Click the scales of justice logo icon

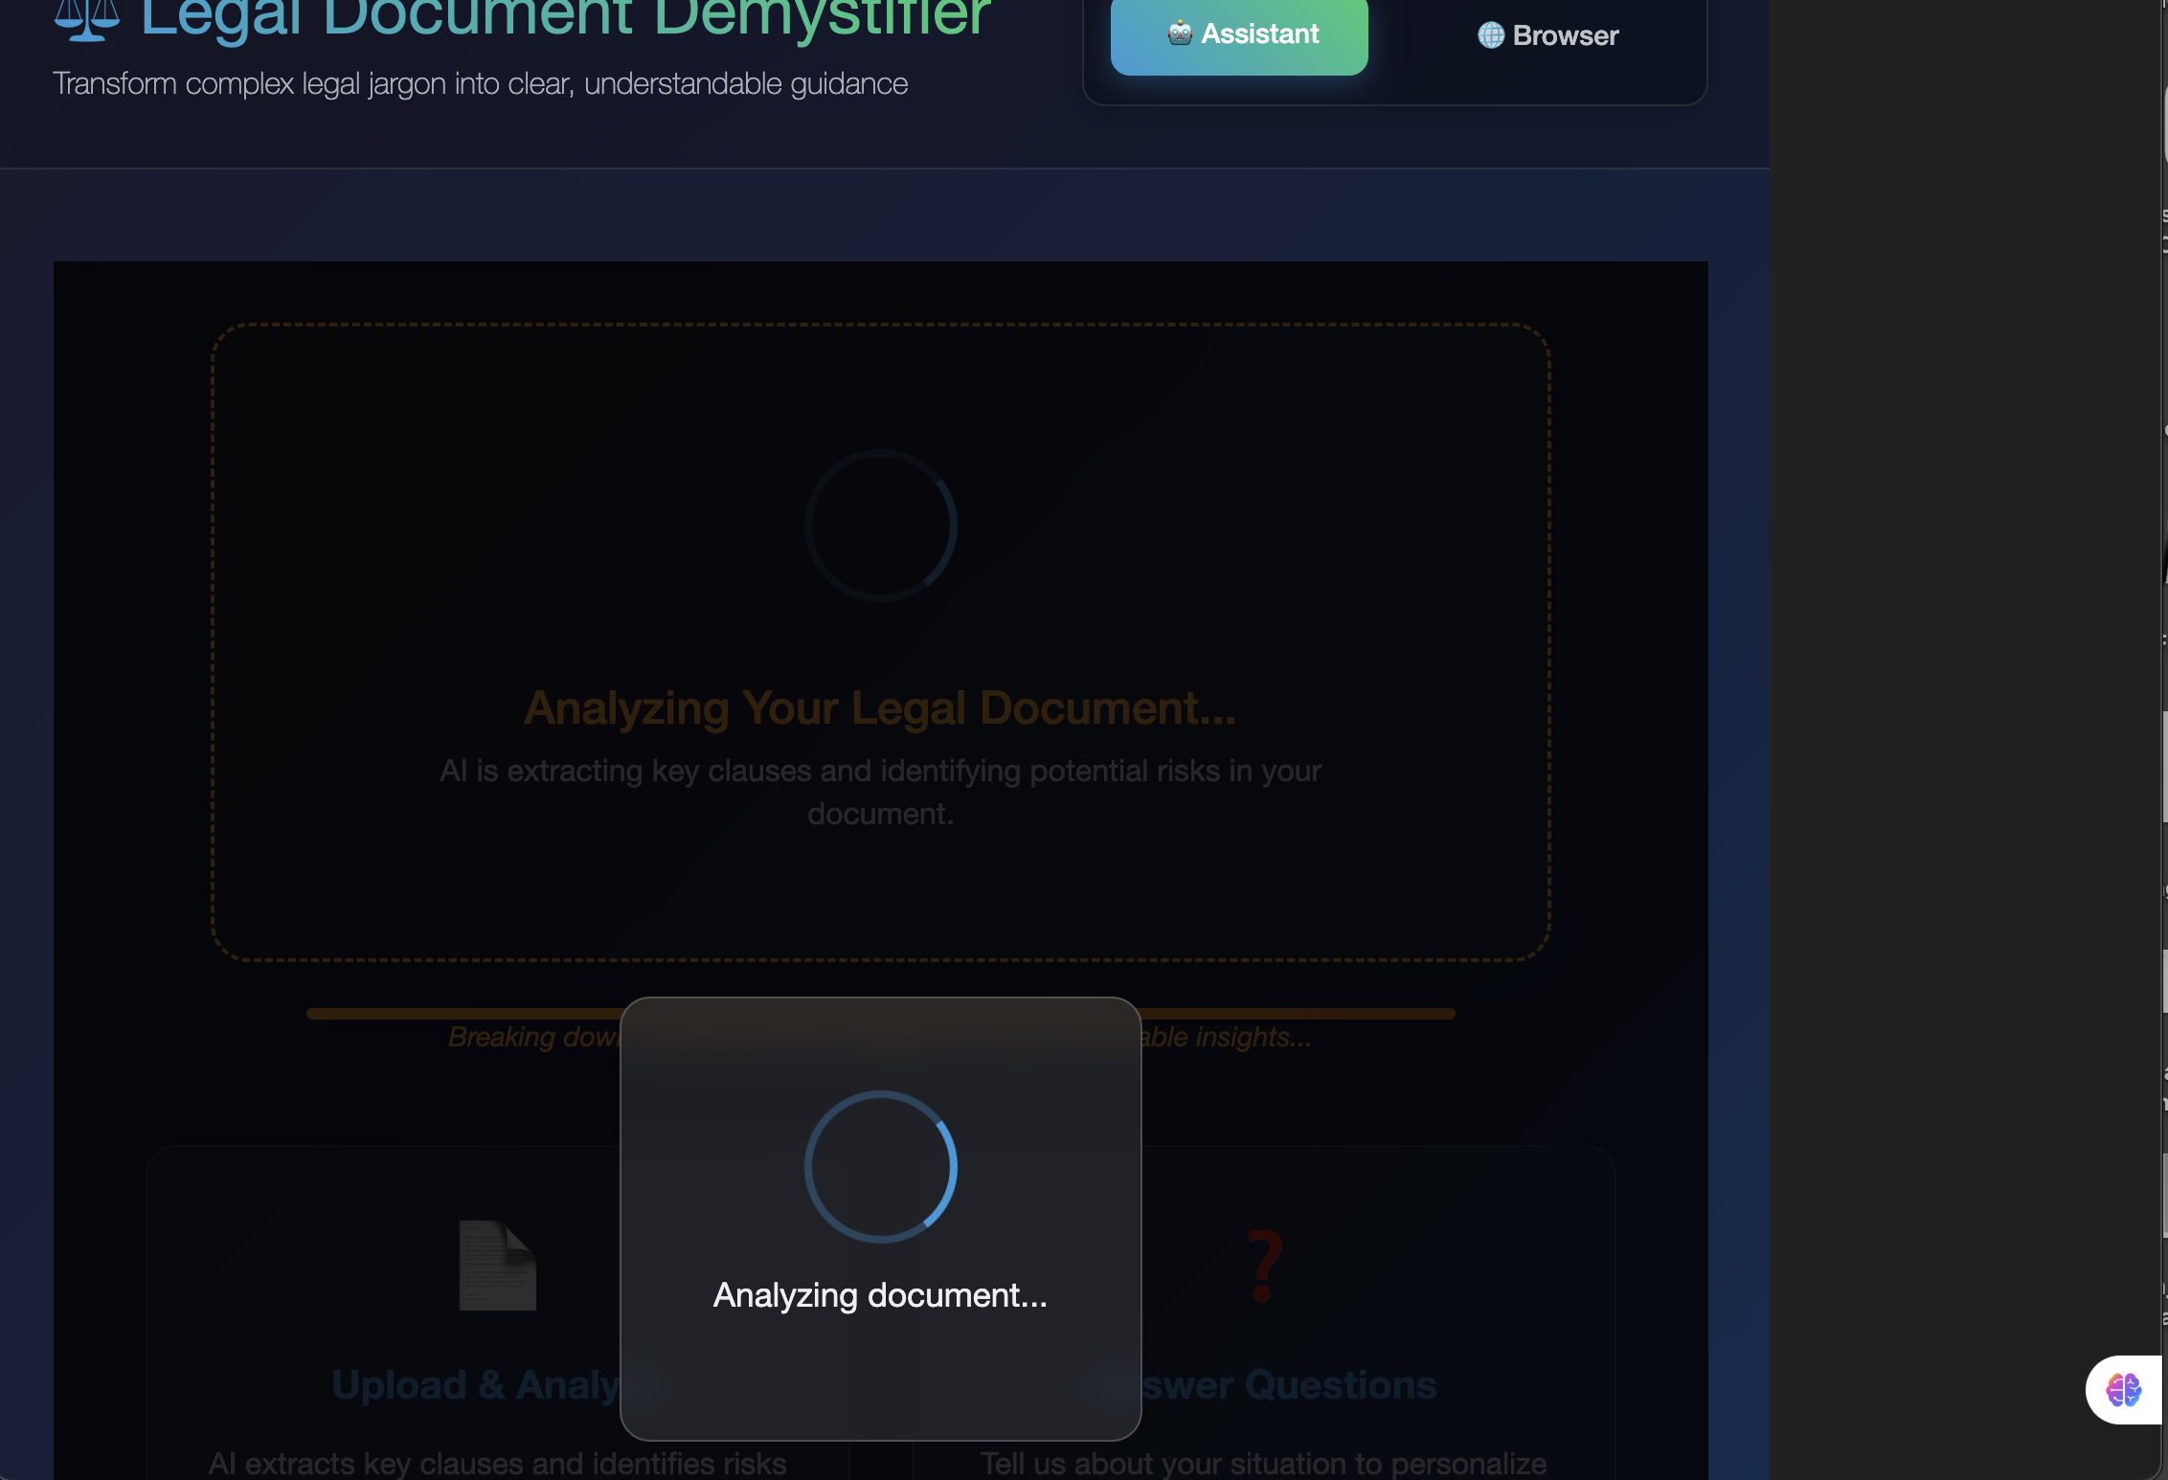(x=86, y=19)
